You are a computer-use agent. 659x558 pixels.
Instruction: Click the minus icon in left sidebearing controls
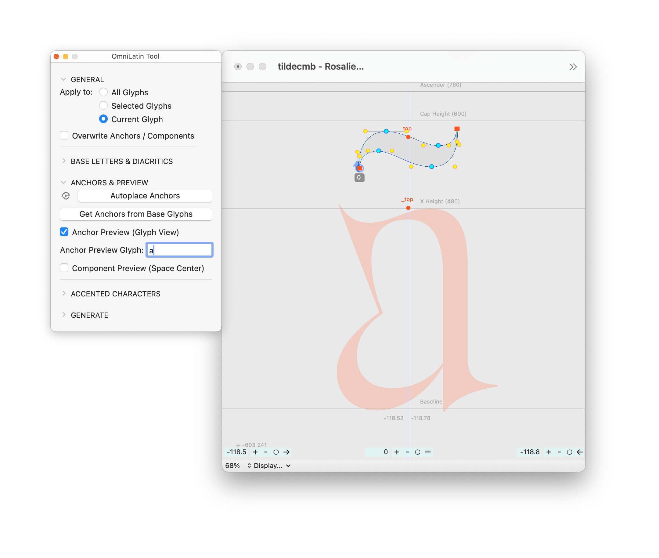[266, 452]
